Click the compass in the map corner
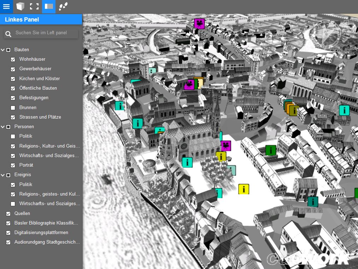The image size is (358, 269). [326, 34]
